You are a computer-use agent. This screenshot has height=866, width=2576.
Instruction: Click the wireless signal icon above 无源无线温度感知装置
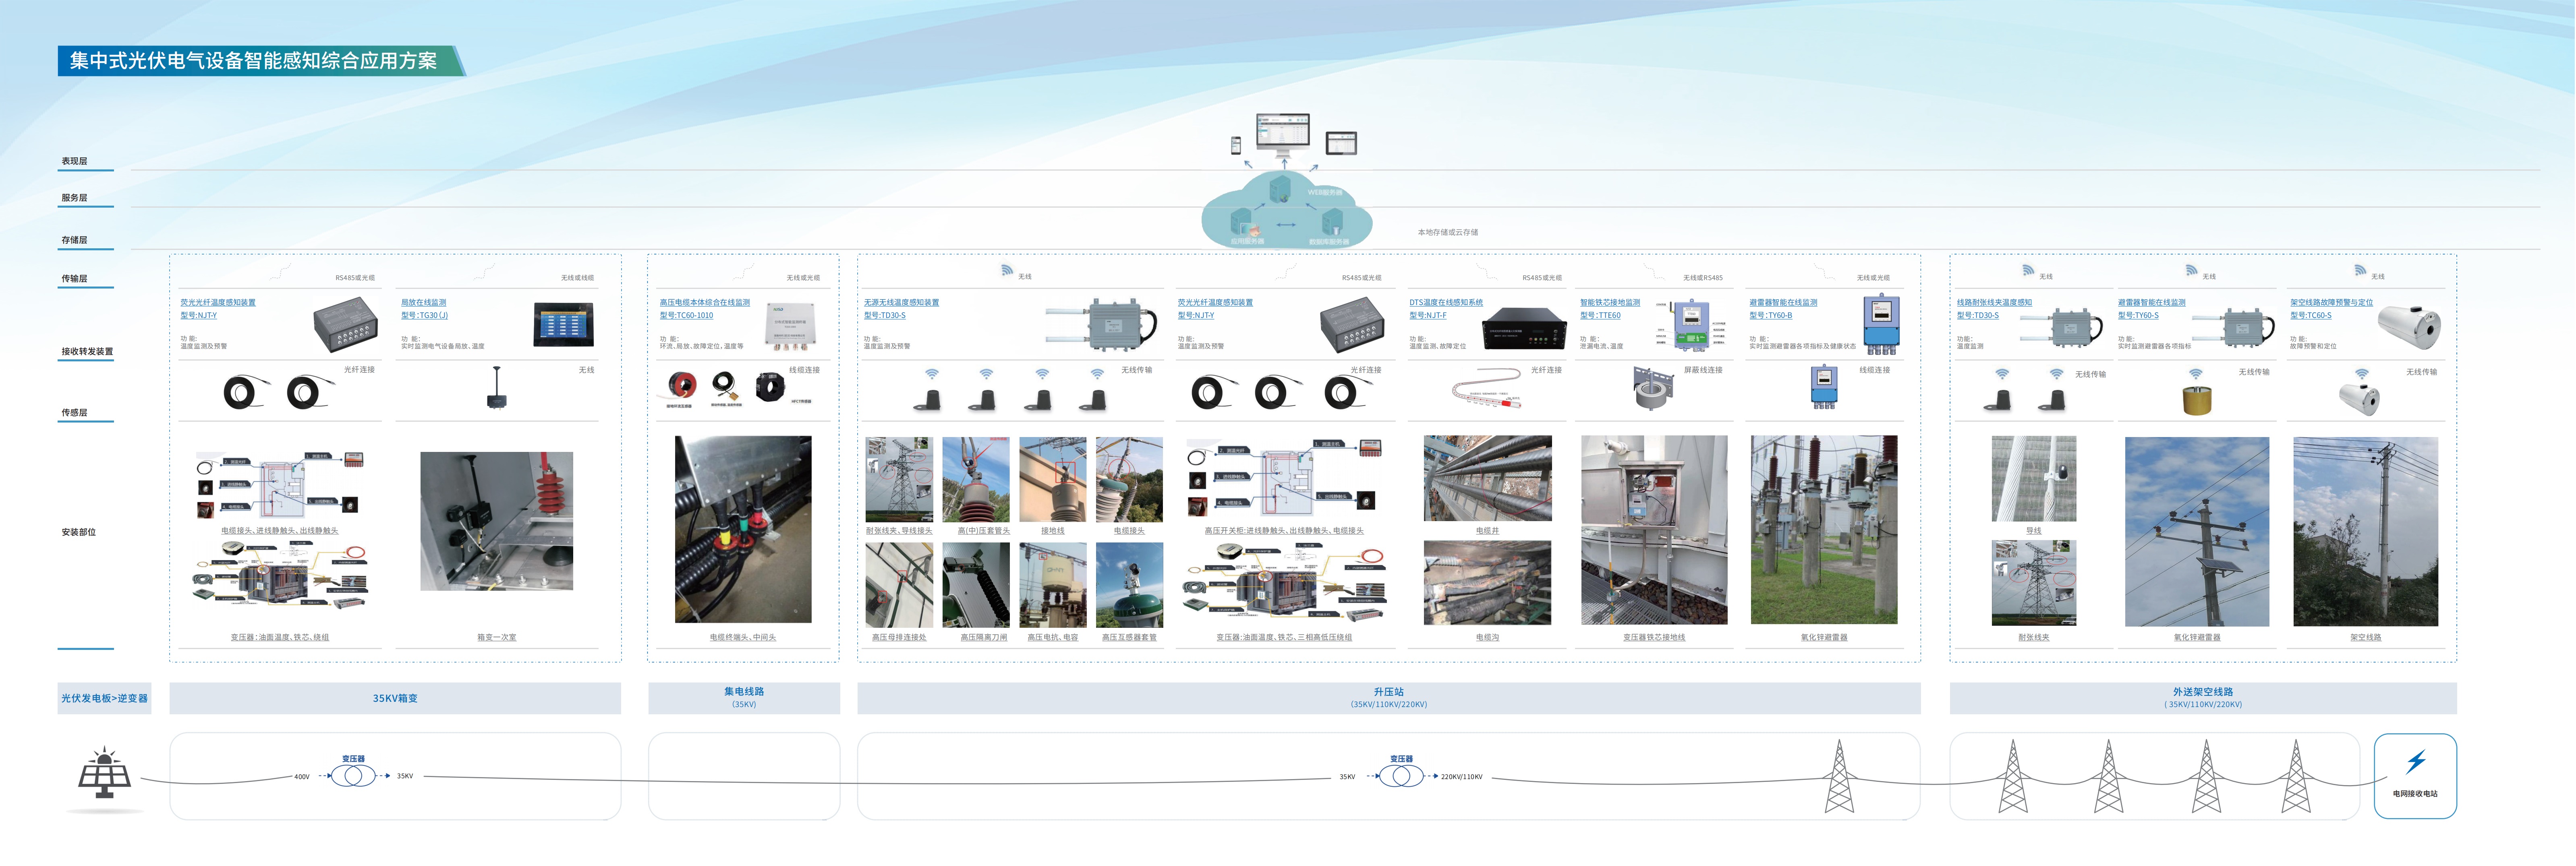point(1007,270)
